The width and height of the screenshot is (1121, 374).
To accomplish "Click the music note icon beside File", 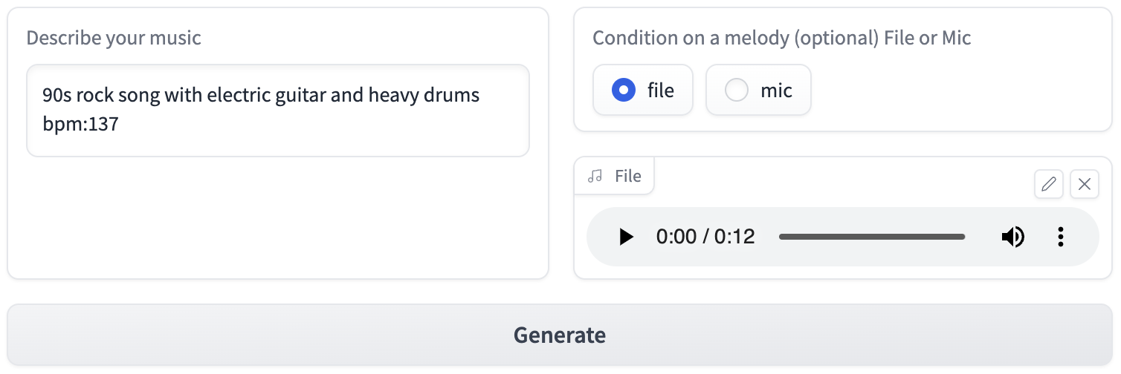I will (595, 176).
